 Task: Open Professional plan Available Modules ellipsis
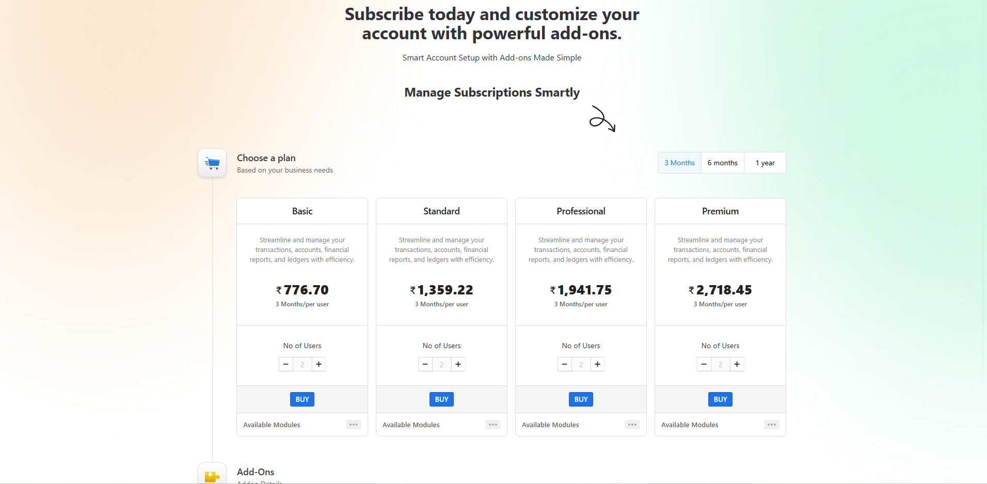click(632, 425)
